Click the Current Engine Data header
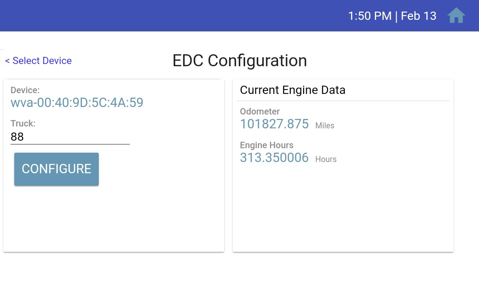 tap(293, 90)
